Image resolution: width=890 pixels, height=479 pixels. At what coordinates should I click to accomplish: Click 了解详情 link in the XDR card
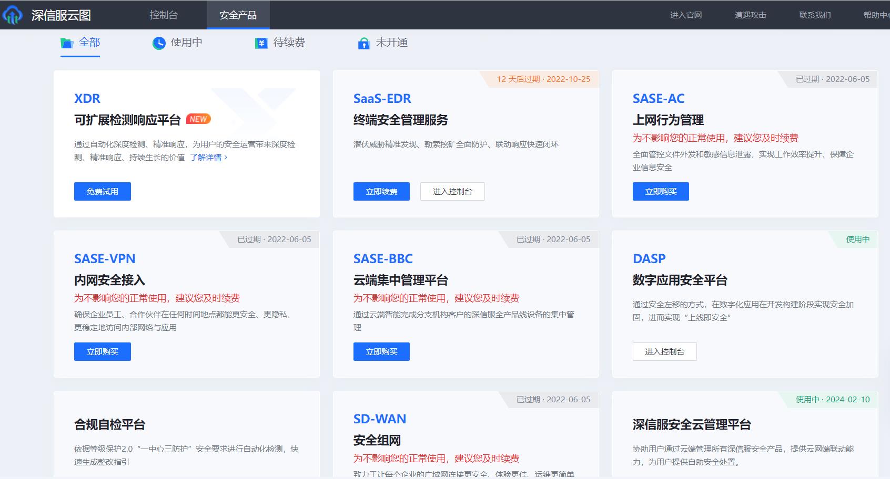[209, 157]
